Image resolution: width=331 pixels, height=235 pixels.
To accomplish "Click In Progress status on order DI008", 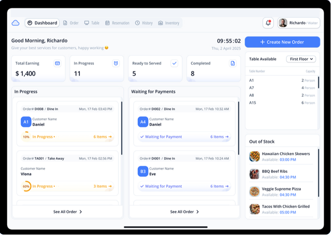I will pos(44,137).
